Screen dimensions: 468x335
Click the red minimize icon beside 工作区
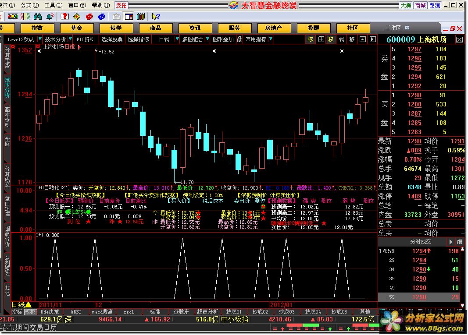(x=446, y=29)
